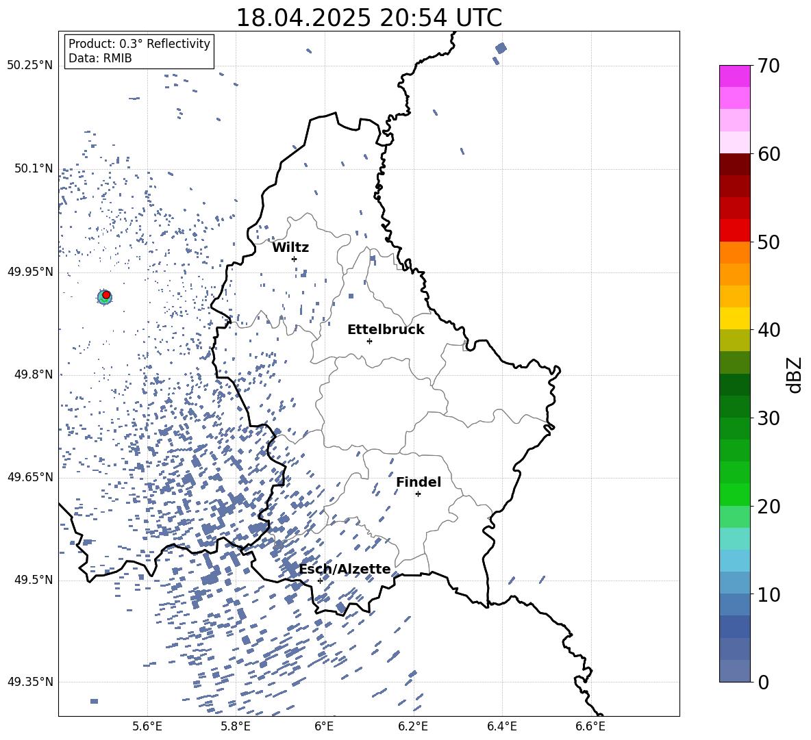Click the 6.2°E longitude label
Image resolution: width=811 pixels, height=740 pixels.
[x=413, y=726]
